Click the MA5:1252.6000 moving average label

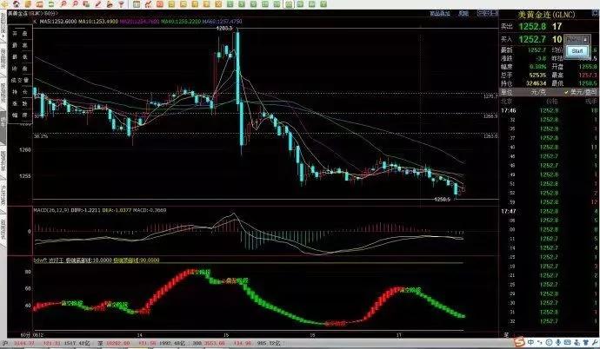point(57,22)
